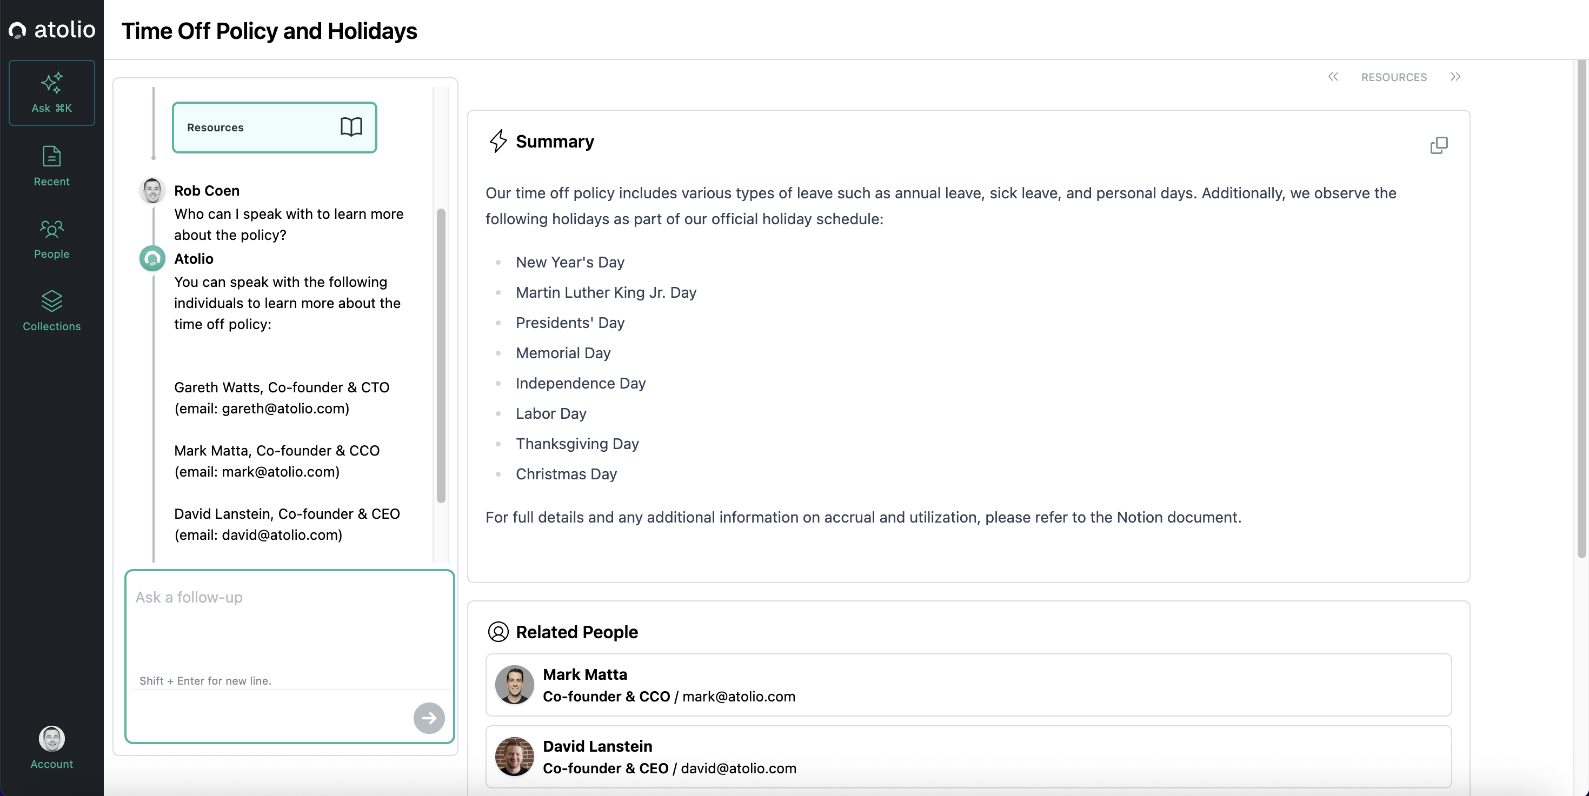
Task: Submit follow-up with arrow send button
Action: tap(429, 718)
